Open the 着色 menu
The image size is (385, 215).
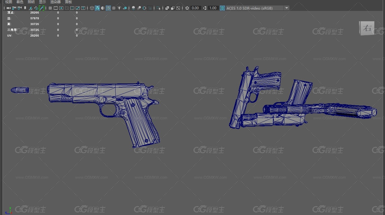20,2
